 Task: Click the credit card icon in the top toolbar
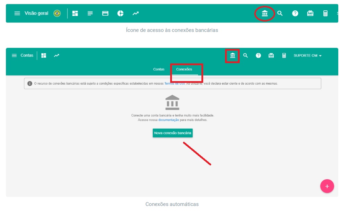coord(105,14)
